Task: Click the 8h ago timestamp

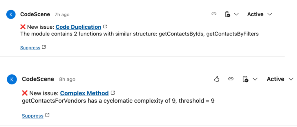Action: coord(67,79)
